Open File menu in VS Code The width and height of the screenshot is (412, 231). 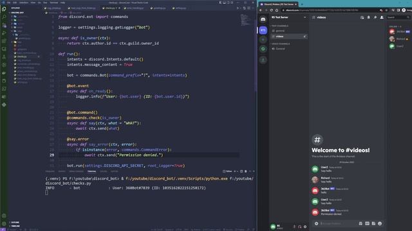8,3
